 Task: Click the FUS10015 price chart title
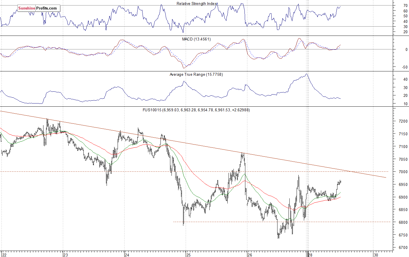(196, 110)
